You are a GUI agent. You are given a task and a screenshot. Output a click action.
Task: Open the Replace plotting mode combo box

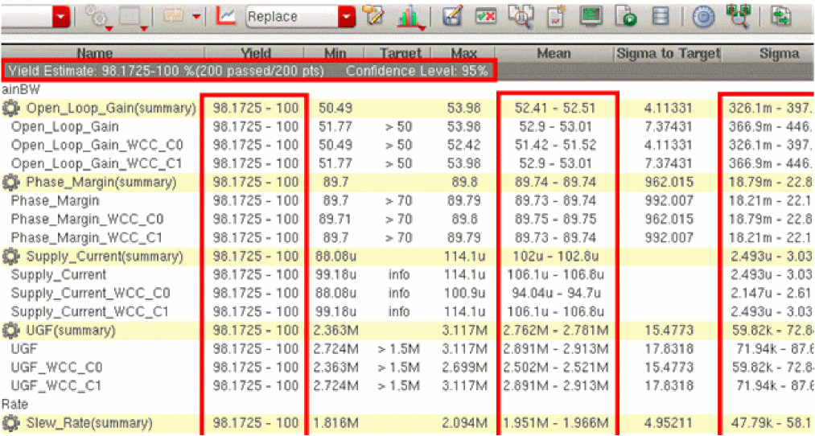coord(300,17)
